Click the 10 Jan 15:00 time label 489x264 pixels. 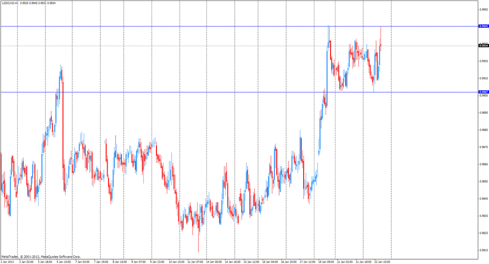pos(177,262)
